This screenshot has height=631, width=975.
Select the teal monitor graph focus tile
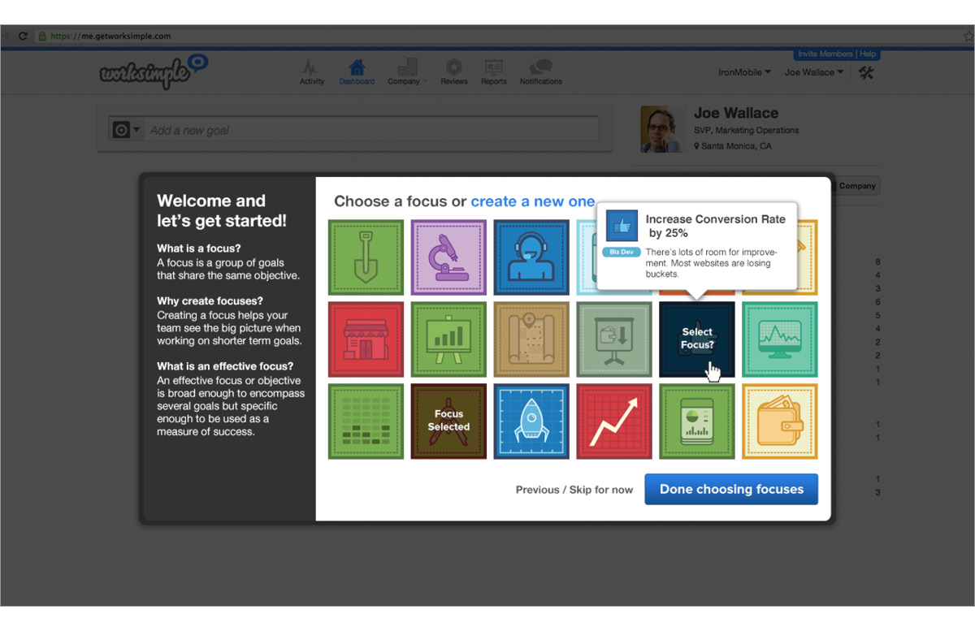pyautogui.click(x=779, y=339)
